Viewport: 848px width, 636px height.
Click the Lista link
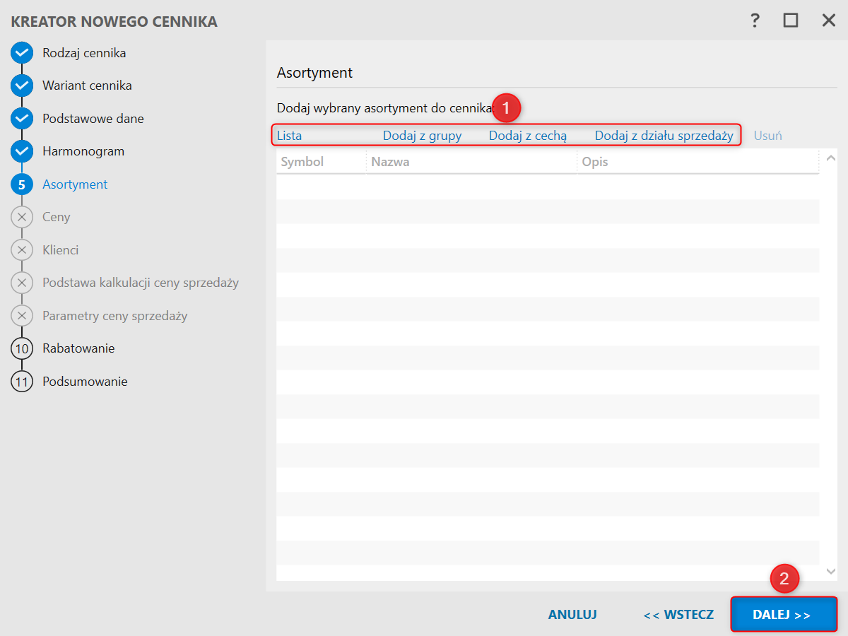[x=289, y=136]
